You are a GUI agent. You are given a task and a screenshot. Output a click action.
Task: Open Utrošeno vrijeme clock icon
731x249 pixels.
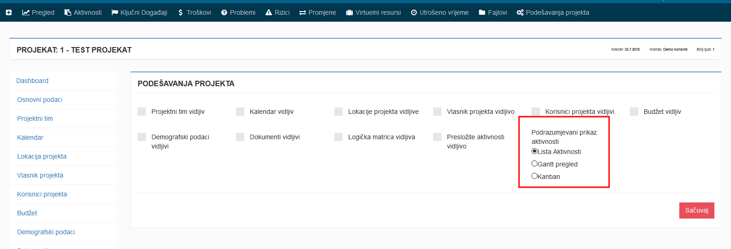(x=414, y=12)
